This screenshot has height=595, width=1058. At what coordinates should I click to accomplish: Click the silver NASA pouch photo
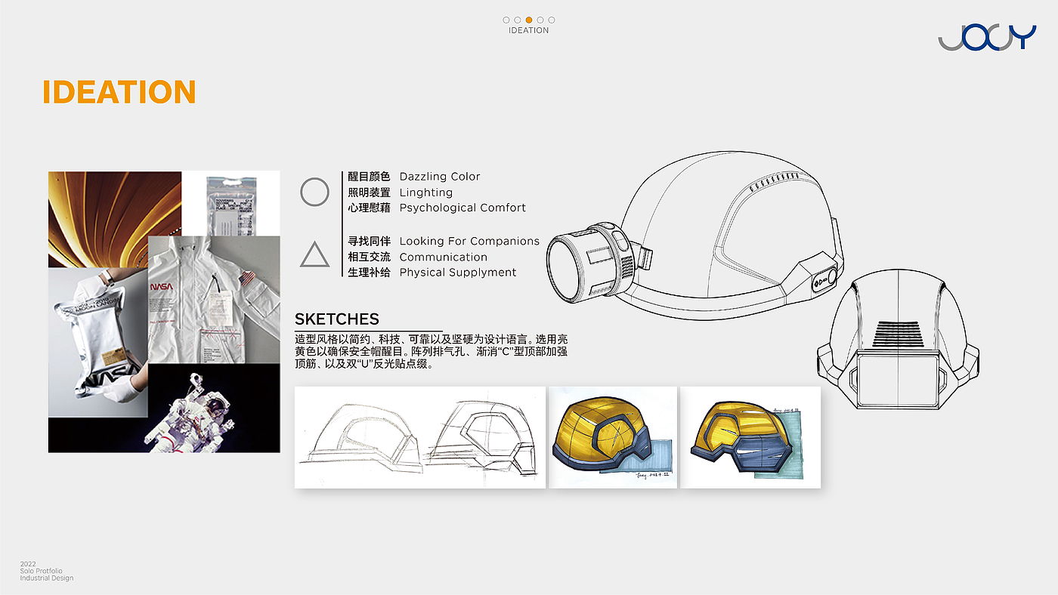98,343
